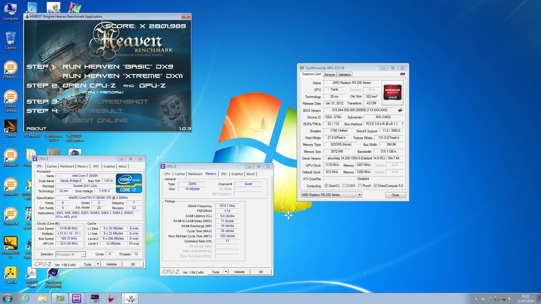The image size is (541, 304).
Task: Select the Cinebench R15 (64bit) desktop icon
Action: (x=53, y=277)
